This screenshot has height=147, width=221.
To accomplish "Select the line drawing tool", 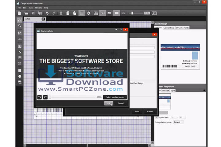I will [20, 52].
